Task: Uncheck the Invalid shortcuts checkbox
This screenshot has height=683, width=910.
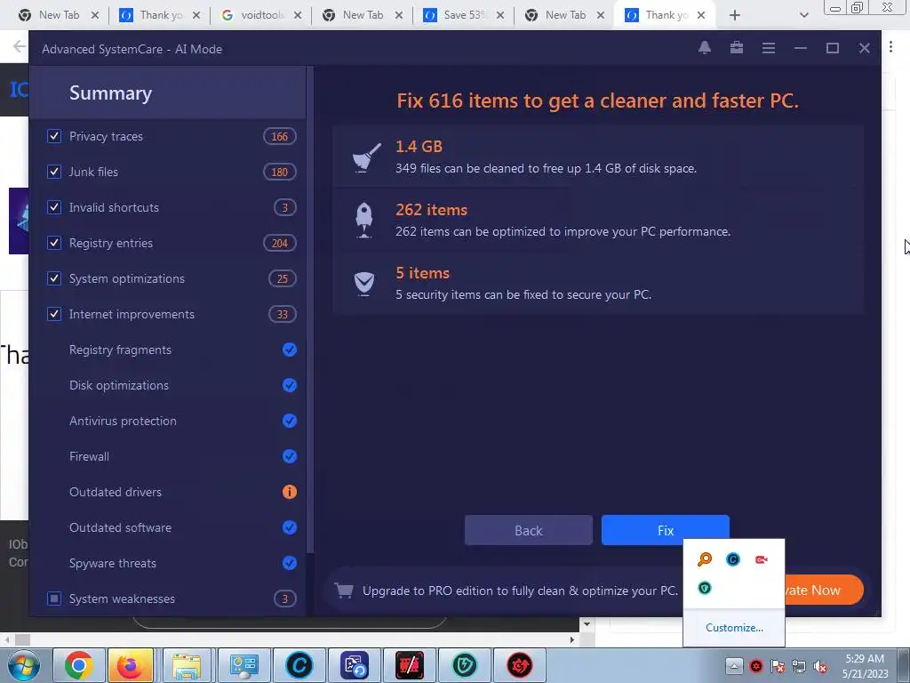Action: coord(54,207)
